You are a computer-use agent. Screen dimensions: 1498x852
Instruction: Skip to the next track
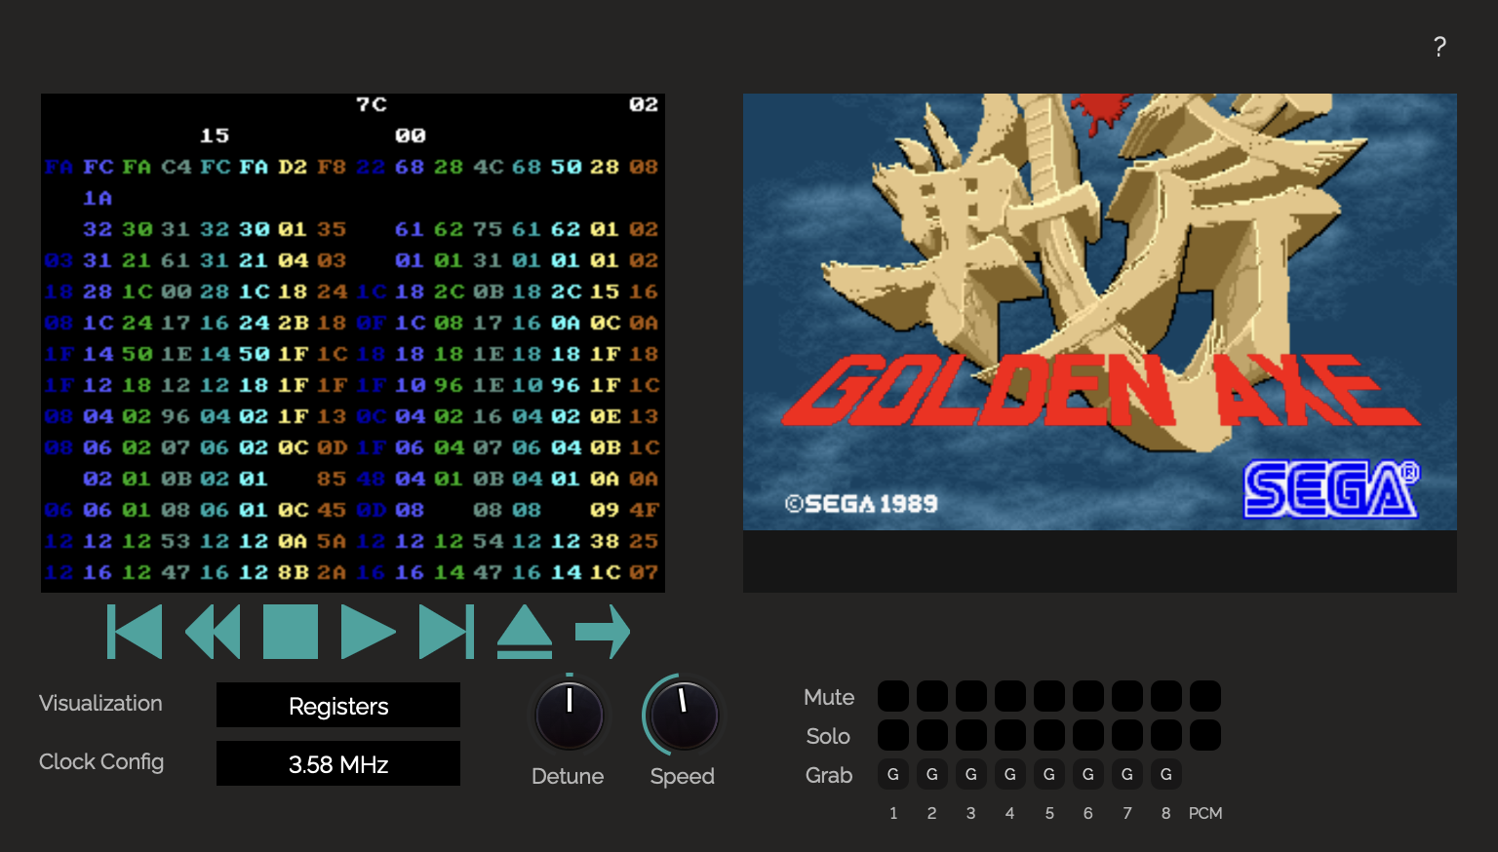pyautogui.click(x=447, y=632)
